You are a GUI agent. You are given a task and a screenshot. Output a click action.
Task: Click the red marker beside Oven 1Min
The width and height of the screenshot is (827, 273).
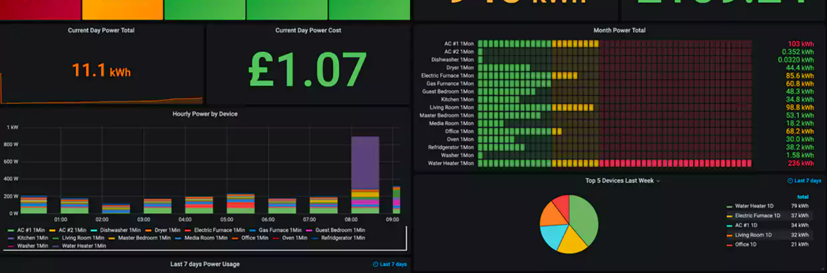click(276, 238)
